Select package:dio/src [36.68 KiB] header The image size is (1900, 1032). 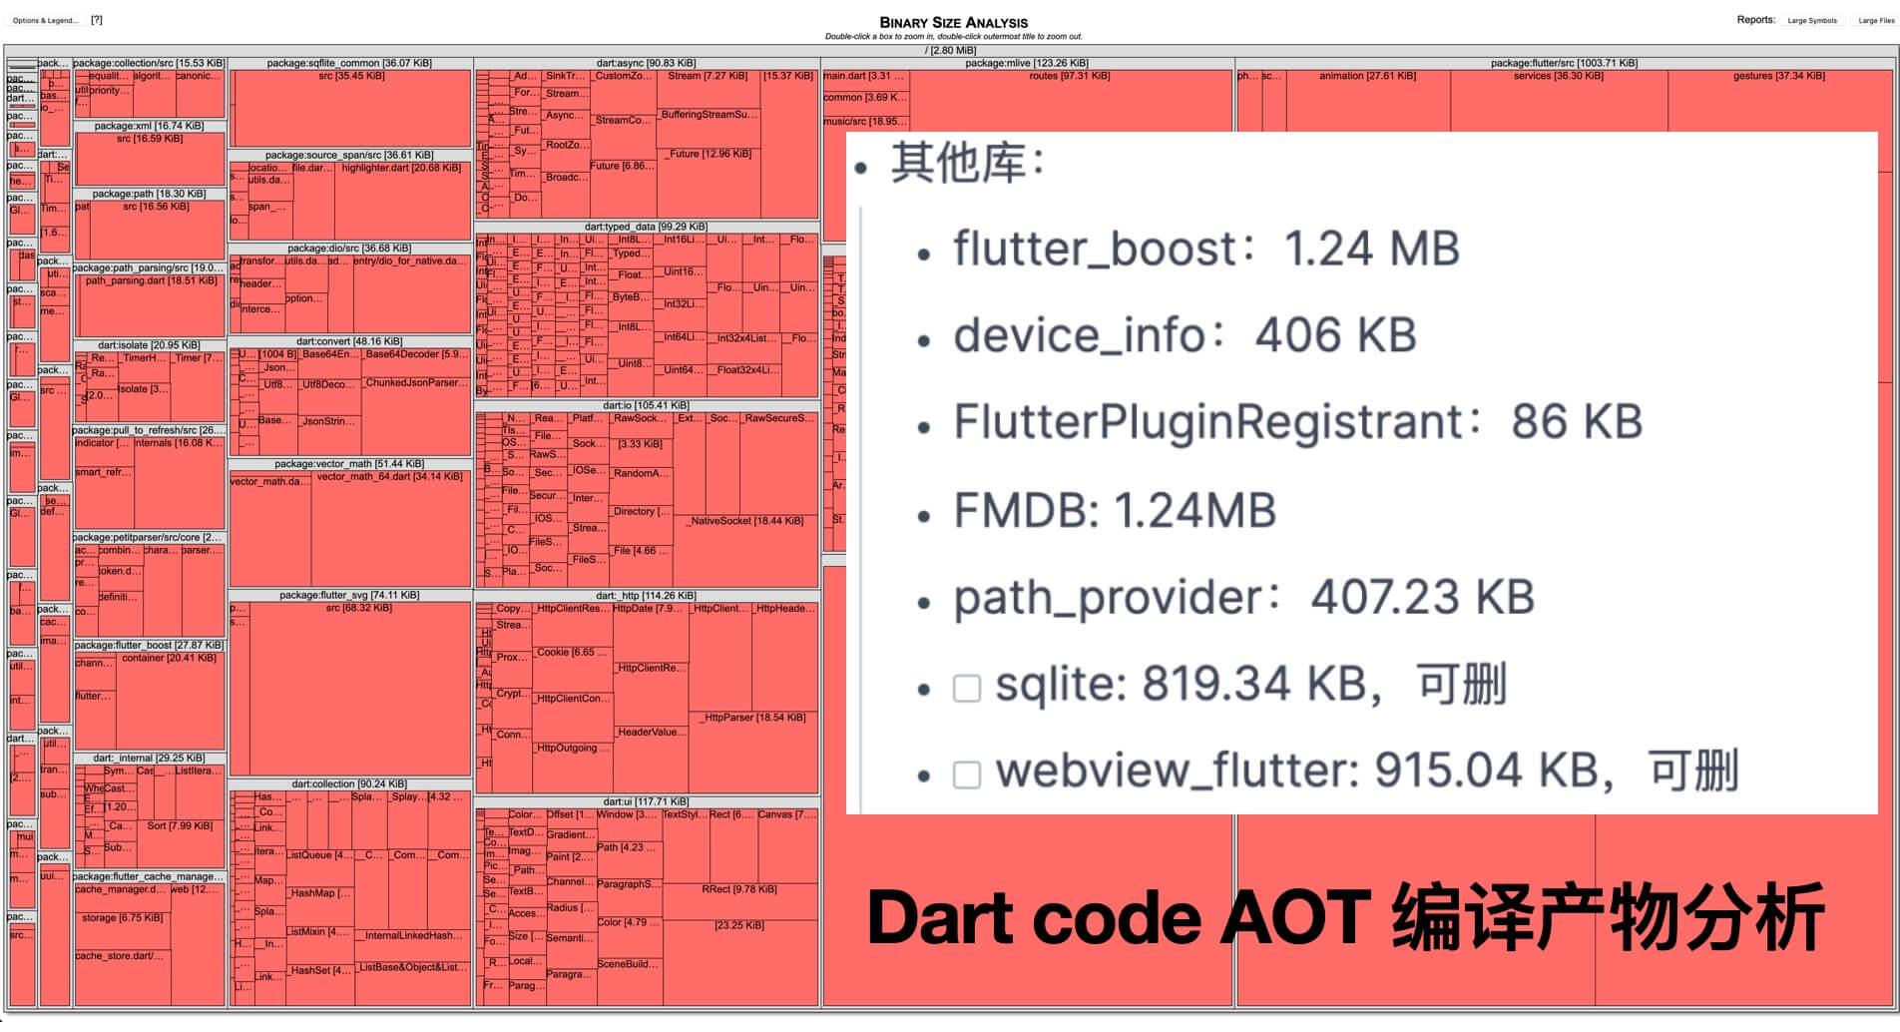tap(349, 248)
